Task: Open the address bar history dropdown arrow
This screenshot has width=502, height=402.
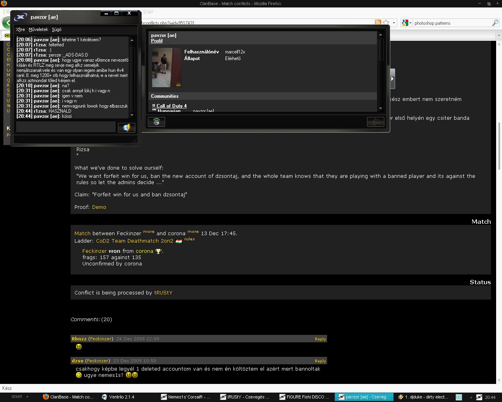Action: click(394, 23)
